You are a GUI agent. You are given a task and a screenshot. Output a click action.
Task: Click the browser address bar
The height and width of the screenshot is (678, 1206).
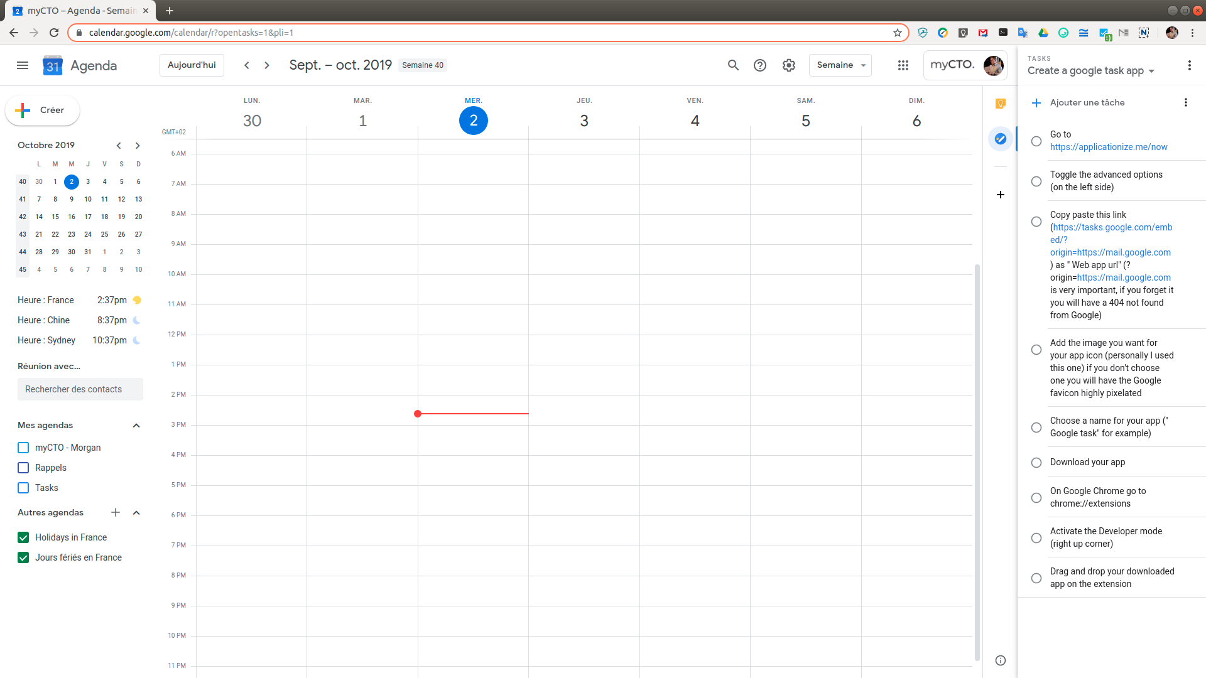pyautogui.click(x=487, y=33)
